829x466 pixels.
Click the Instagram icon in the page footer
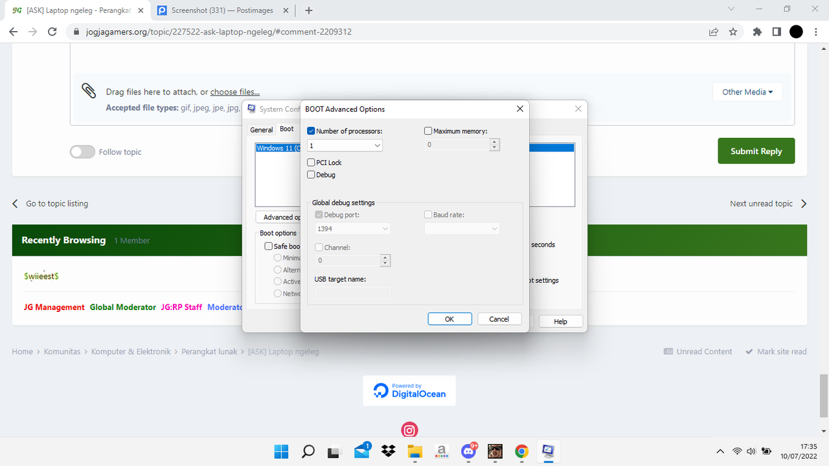[x=409, y=430]
